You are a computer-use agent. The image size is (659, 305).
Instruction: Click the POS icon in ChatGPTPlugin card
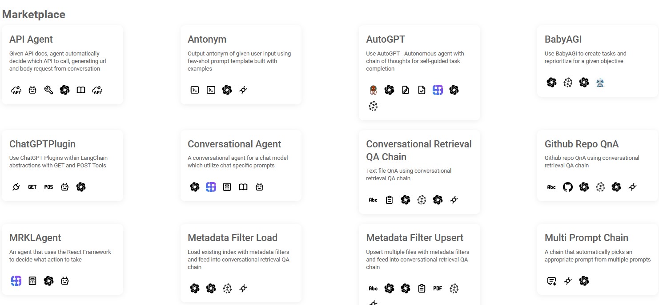48,187
